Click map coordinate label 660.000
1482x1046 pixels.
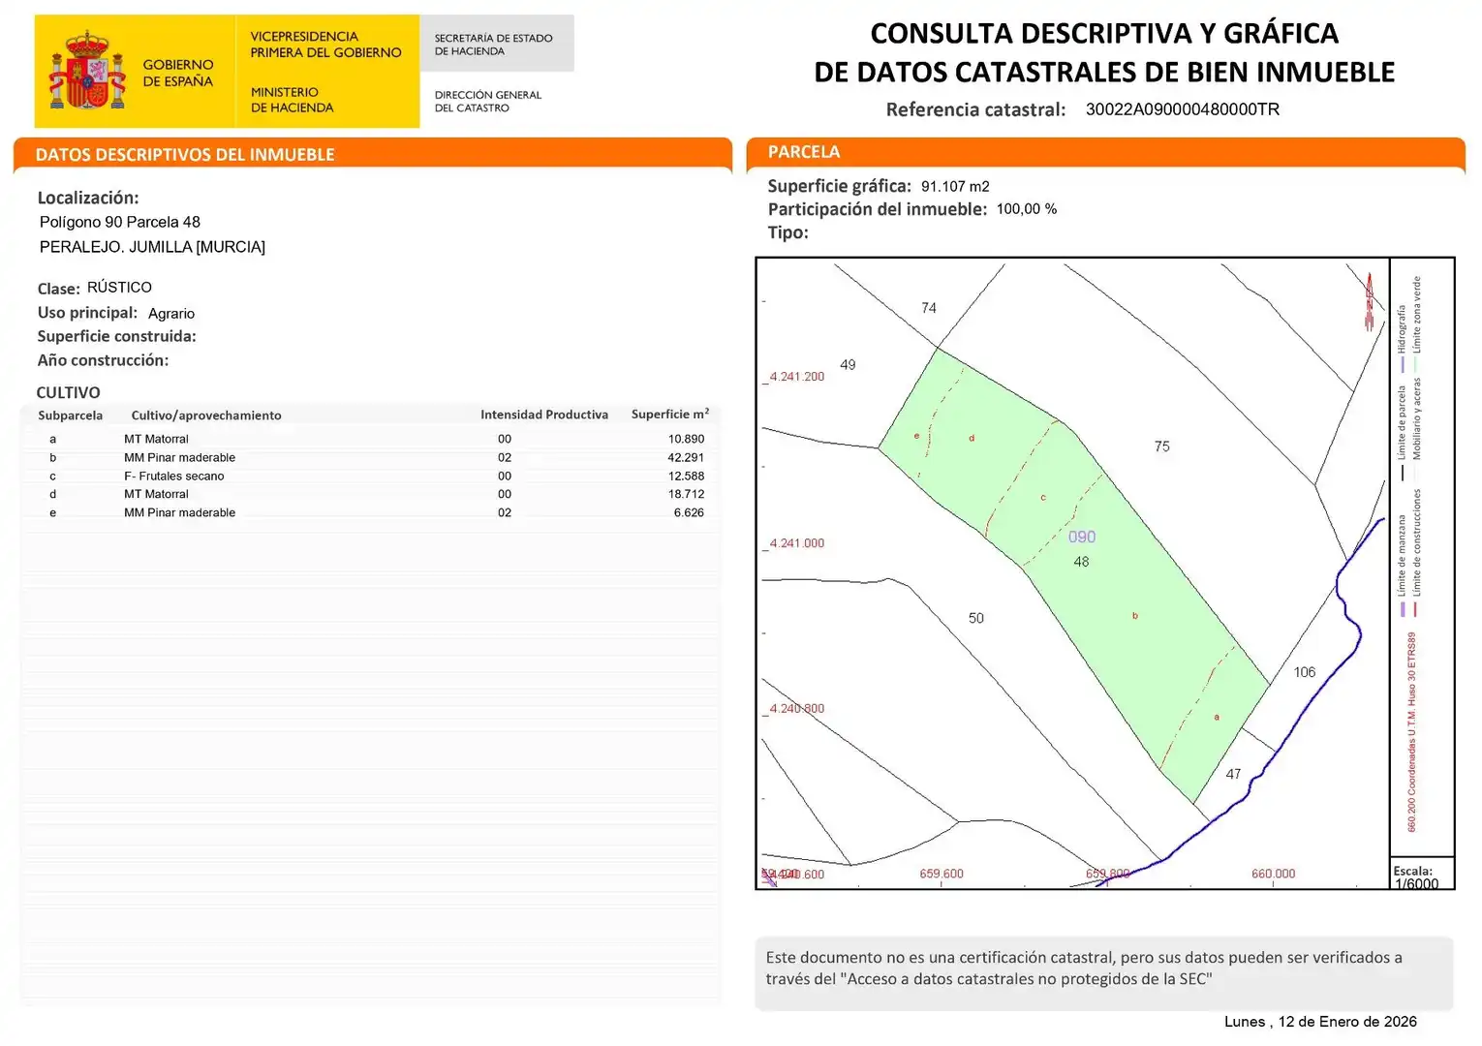[1273, 874]
